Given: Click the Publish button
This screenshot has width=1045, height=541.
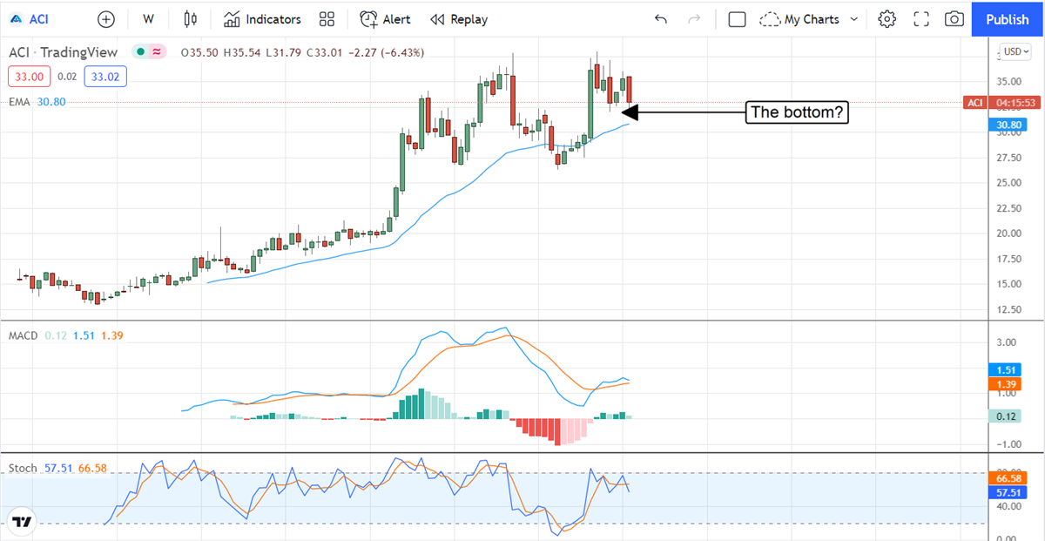Looking at the screenshot, I should point(1008,19).
